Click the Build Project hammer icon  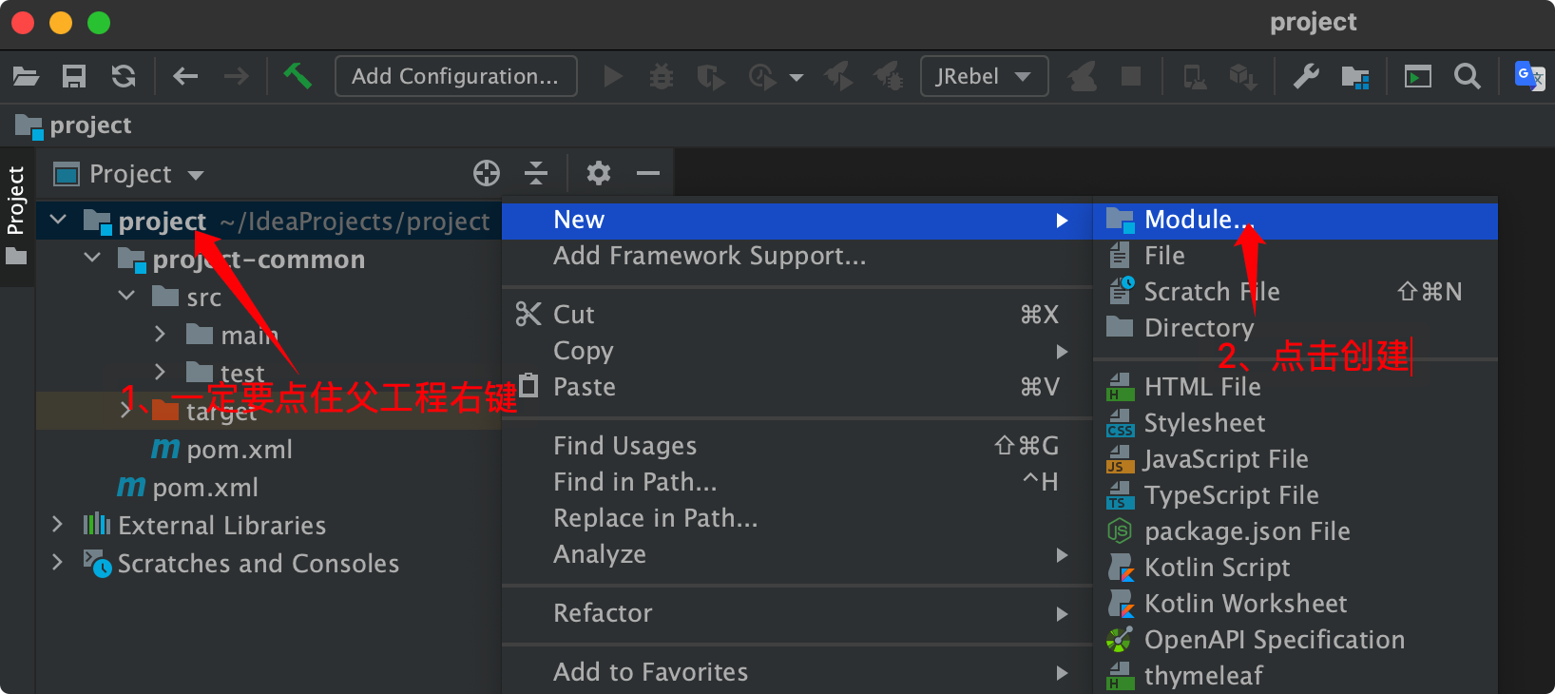coord(298,76)
